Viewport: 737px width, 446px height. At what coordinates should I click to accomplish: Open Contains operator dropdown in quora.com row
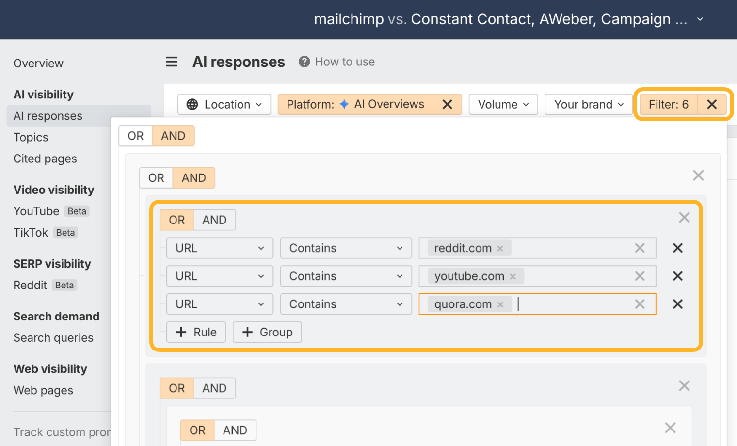pyautogui.click(x=346, y=304)
